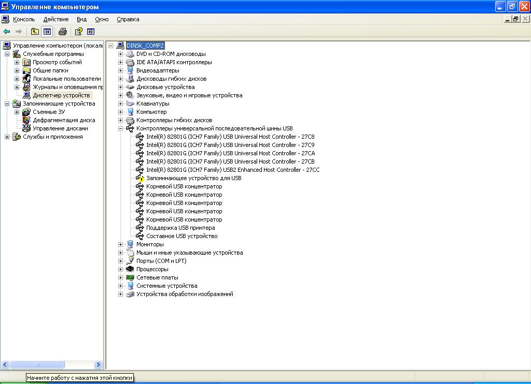Collapse the Запоминающие устройства node
This screenshot has height=384, width=531.
coord(7,104)
